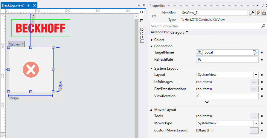This screenshot has width=267, height=138.
Task: Show events with the lightning bolt icon
Action: click(x=258, y=12)
